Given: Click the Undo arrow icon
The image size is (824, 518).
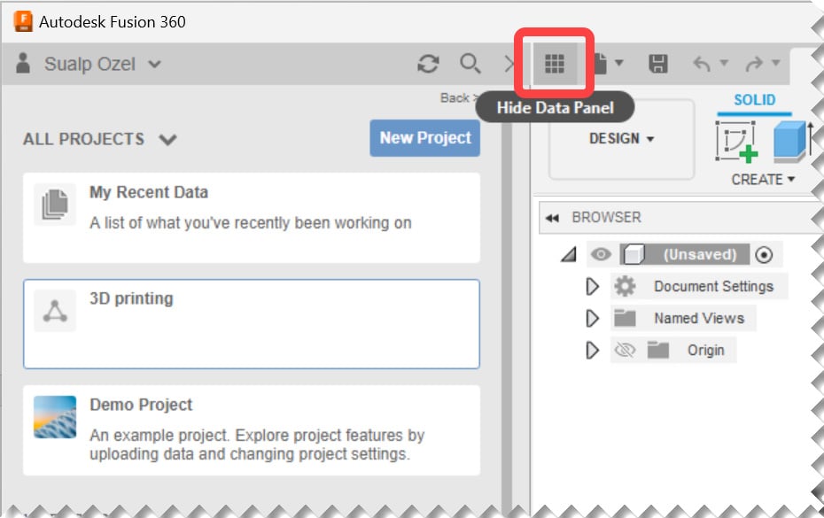Looking at the screenshot, I should (702, 64).
